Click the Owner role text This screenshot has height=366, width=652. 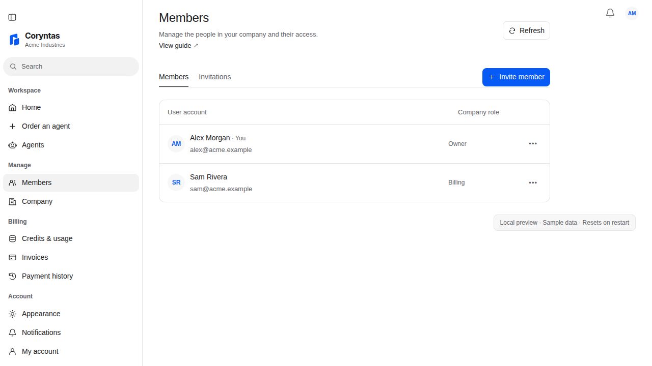click(457, 144)
